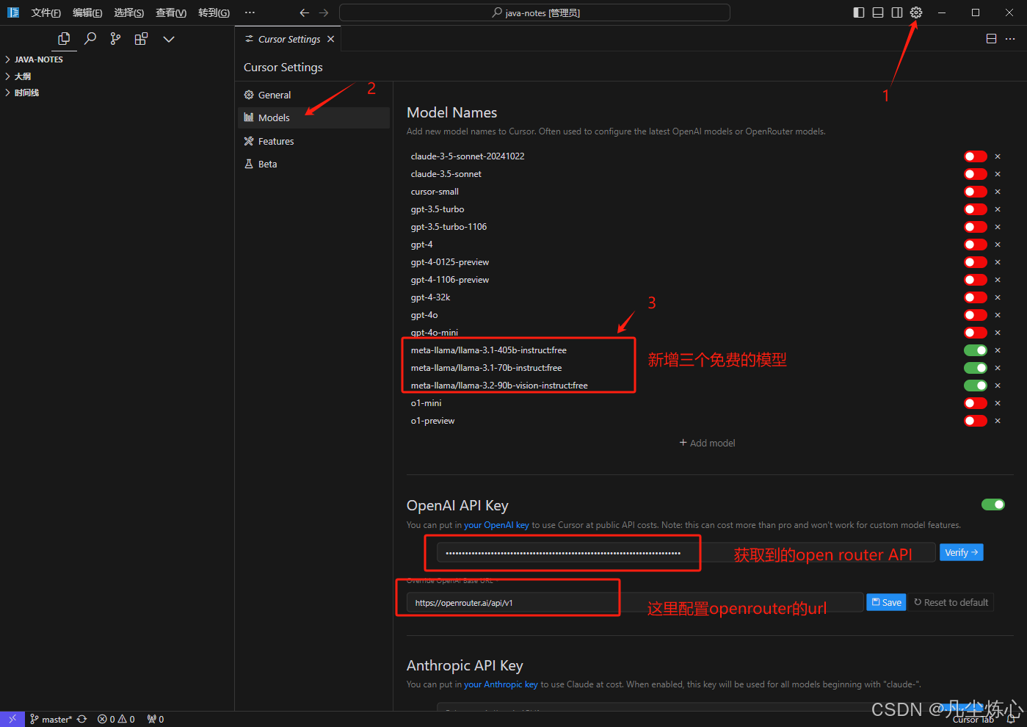Delete the o1-preview model entry

pos(998,421)
